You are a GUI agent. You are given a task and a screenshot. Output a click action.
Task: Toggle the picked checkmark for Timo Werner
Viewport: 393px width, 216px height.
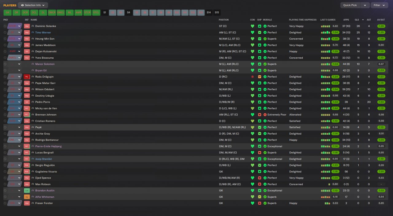[x=5, y=33]
